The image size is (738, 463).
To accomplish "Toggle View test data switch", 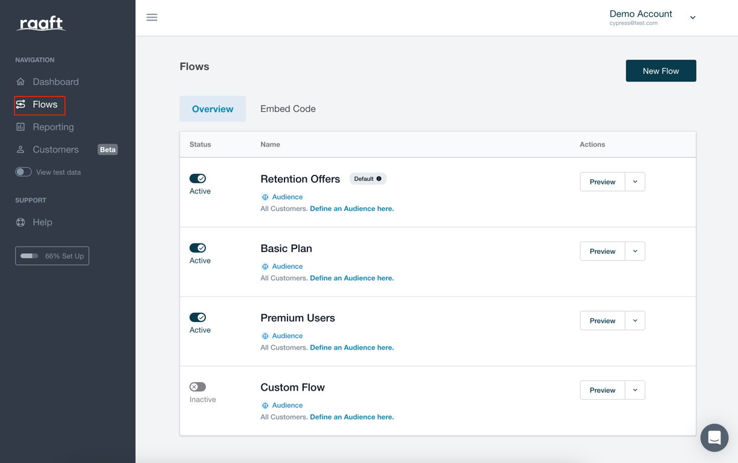I will (24, 172).
